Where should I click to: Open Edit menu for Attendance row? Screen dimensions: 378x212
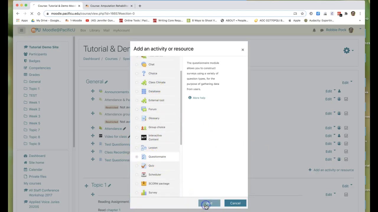point(330,128)
